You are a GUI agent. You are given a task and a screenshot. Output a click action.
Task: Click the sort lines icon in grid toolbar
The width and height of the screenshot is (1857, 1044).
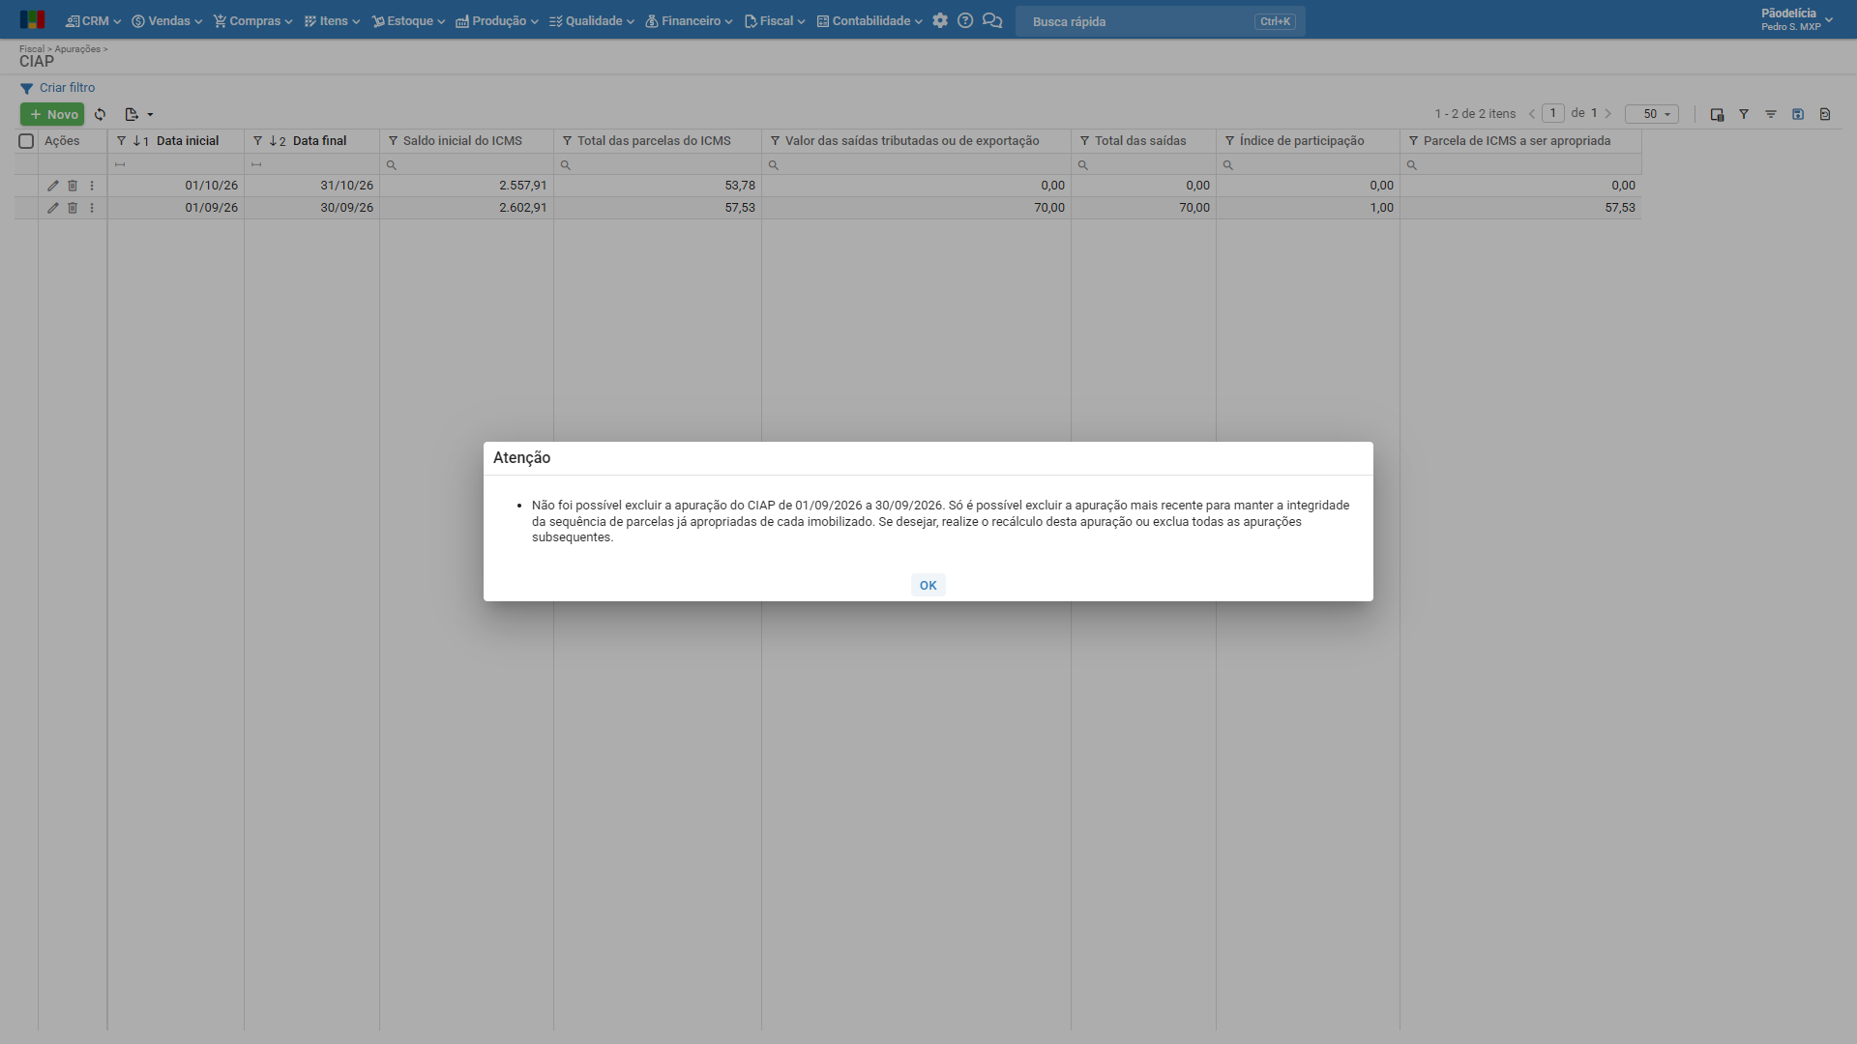pyautogui.click(x=1771, y=114)
